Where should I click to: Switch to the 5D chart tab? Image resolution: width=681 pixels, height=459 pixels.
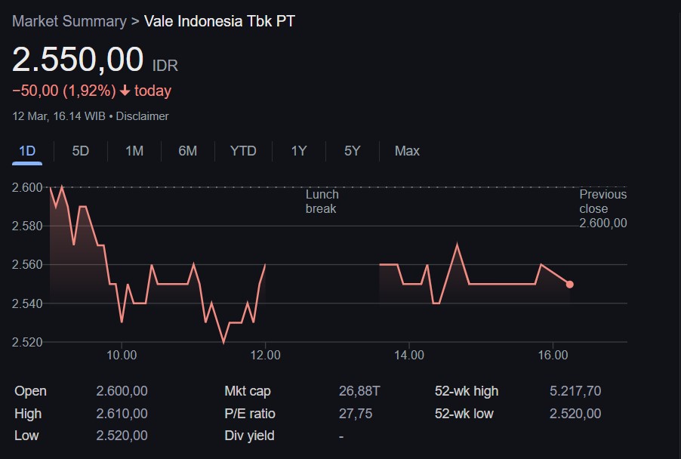coord(81,151)
